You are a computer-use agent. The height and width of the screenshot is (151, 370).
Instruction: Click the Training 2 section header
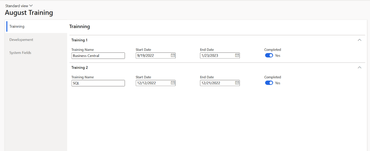click(x=80, y=67)
